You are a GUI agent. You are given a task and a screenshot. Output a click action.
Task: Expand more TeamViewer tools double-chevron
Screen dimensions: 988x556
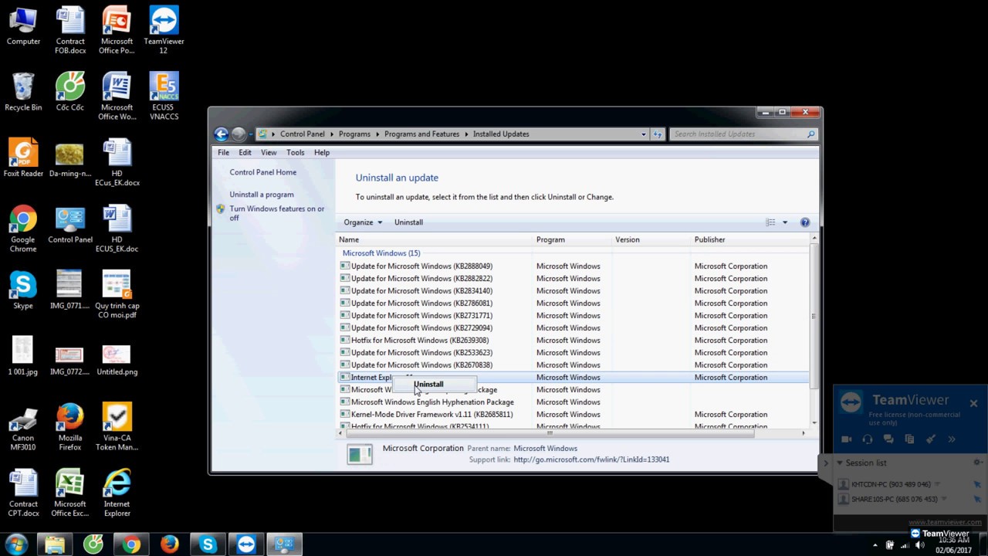(952, 439)
